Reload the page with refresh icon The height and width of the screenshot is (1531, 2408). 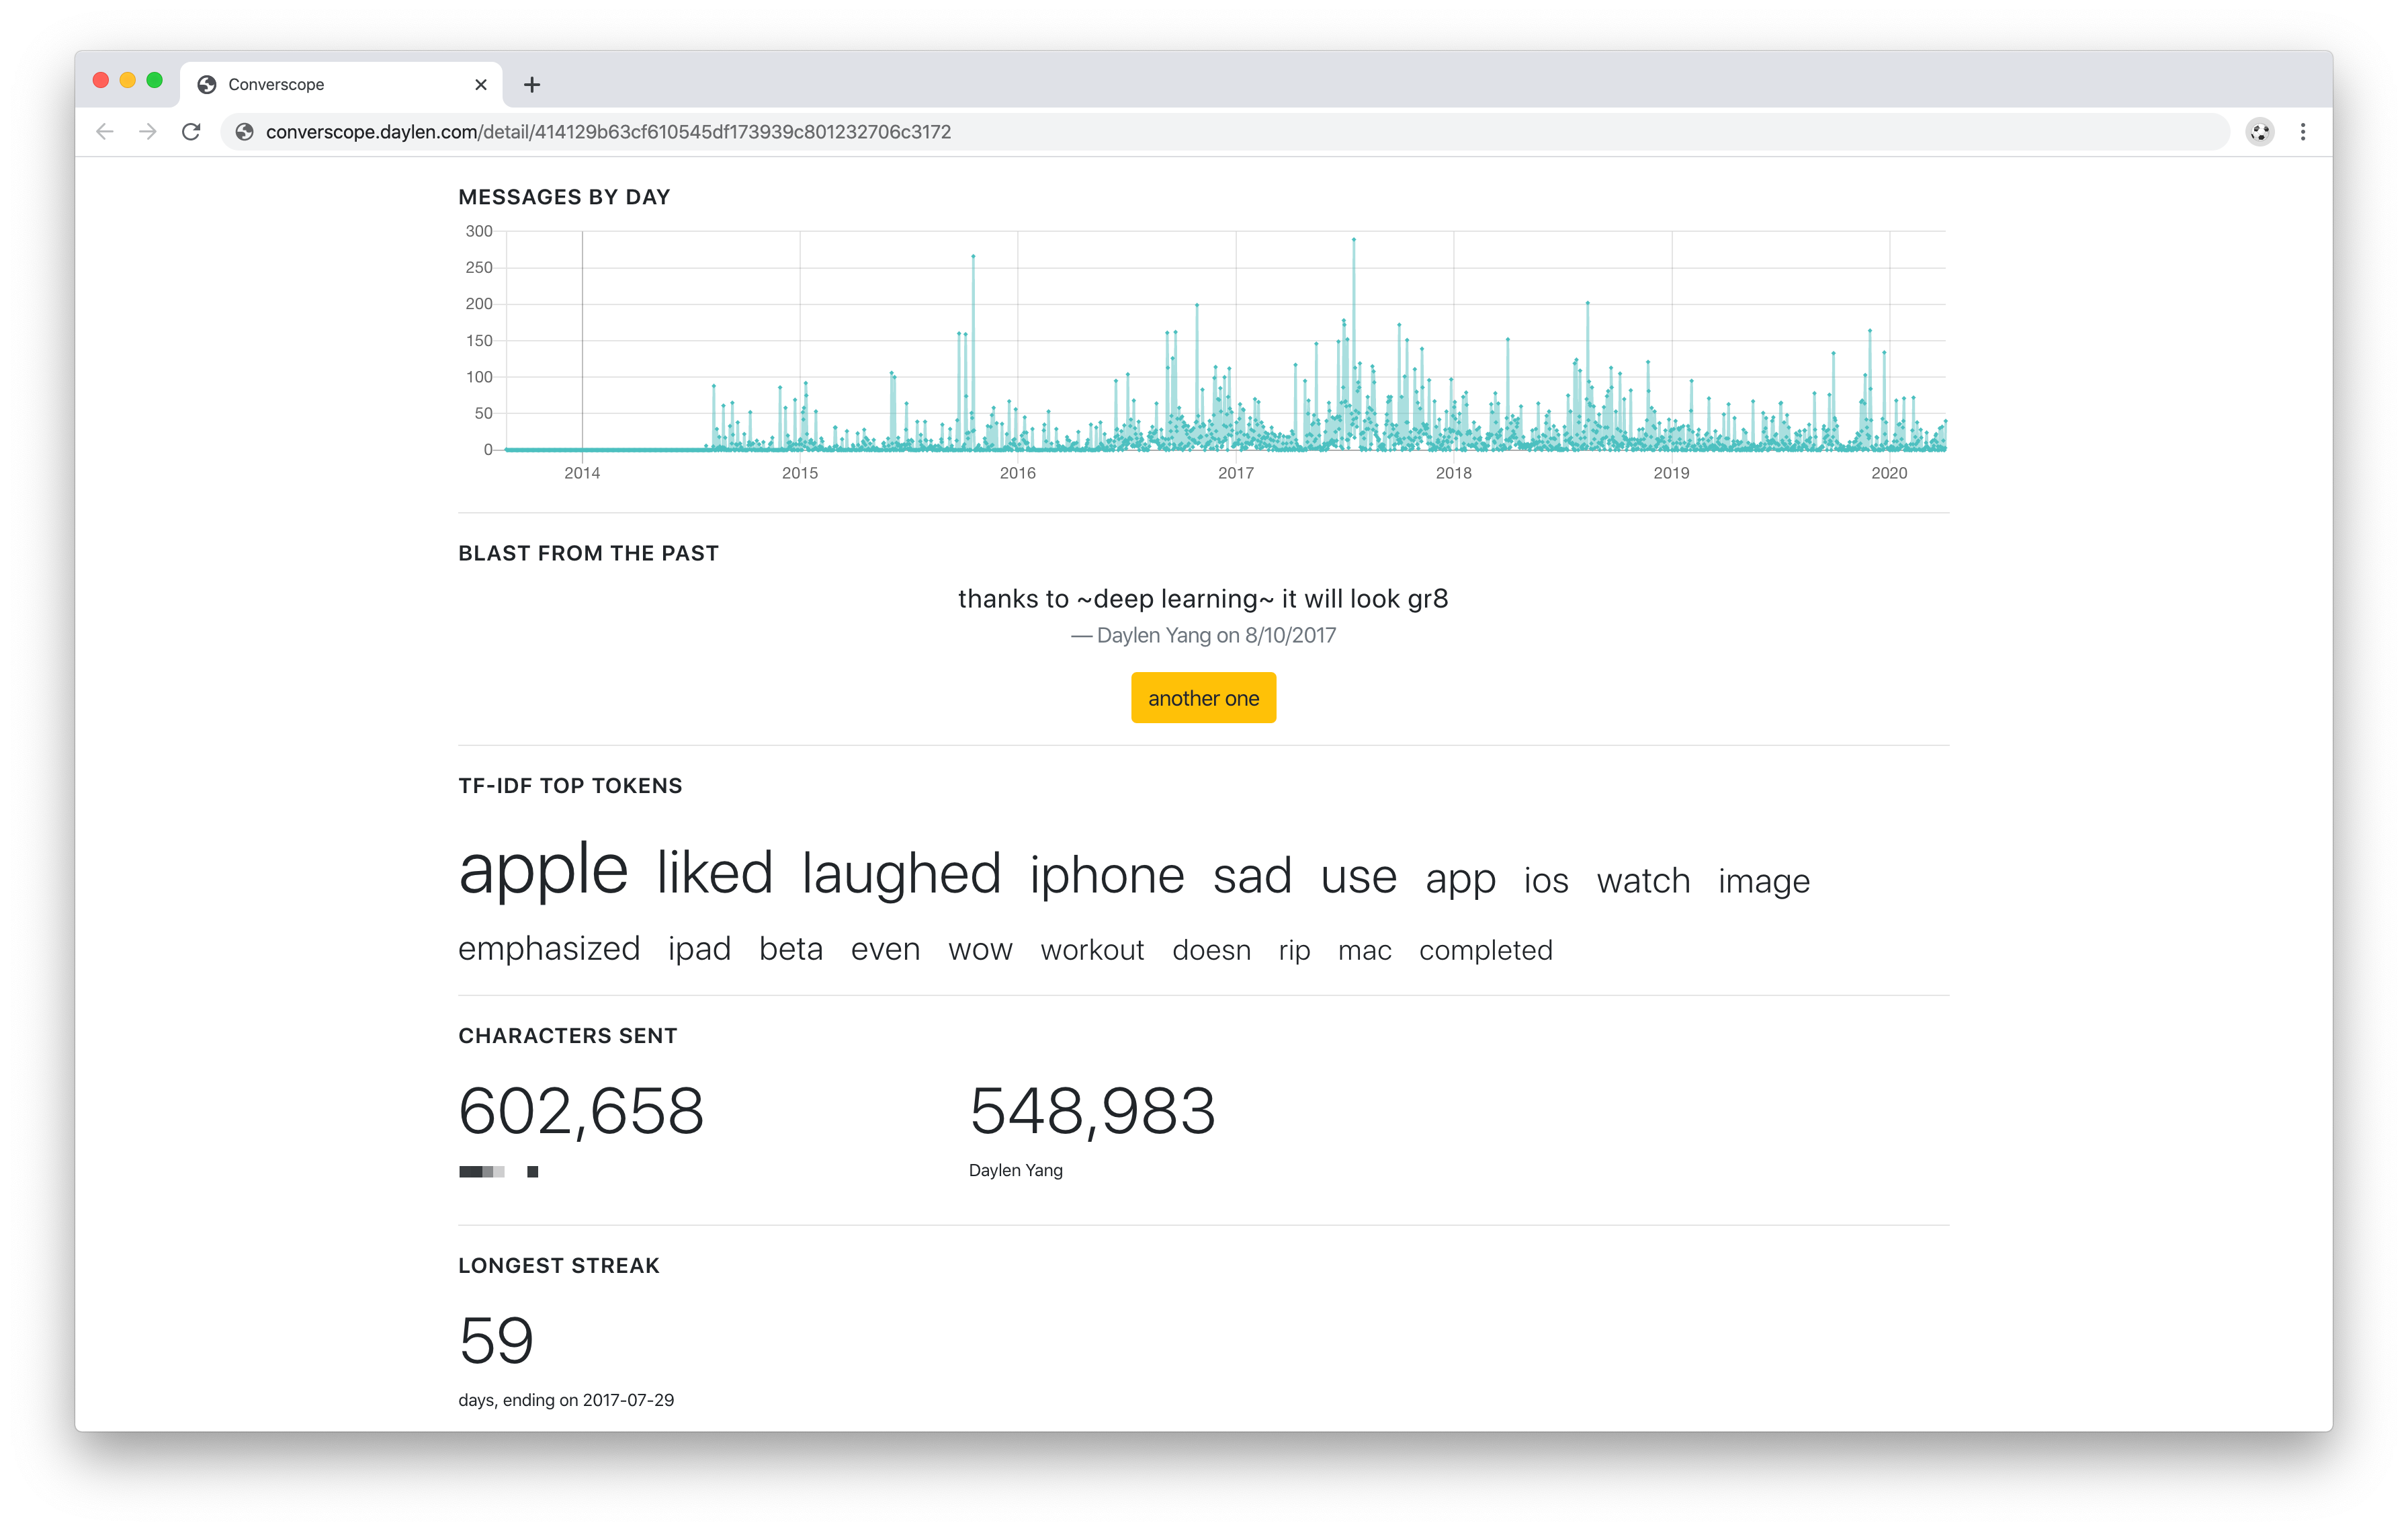click(191, 132)
